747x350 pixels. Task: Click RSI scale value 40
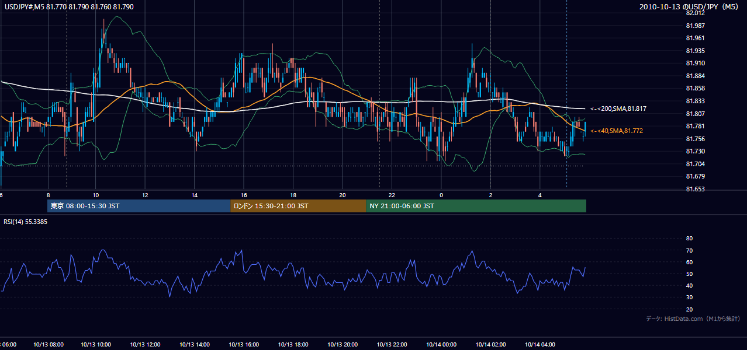pos(689,285)
